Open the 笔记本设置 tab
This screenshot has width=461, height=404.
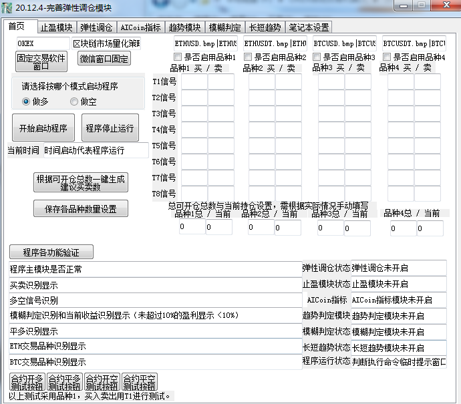pyautogui.click(x=308, y=27)
